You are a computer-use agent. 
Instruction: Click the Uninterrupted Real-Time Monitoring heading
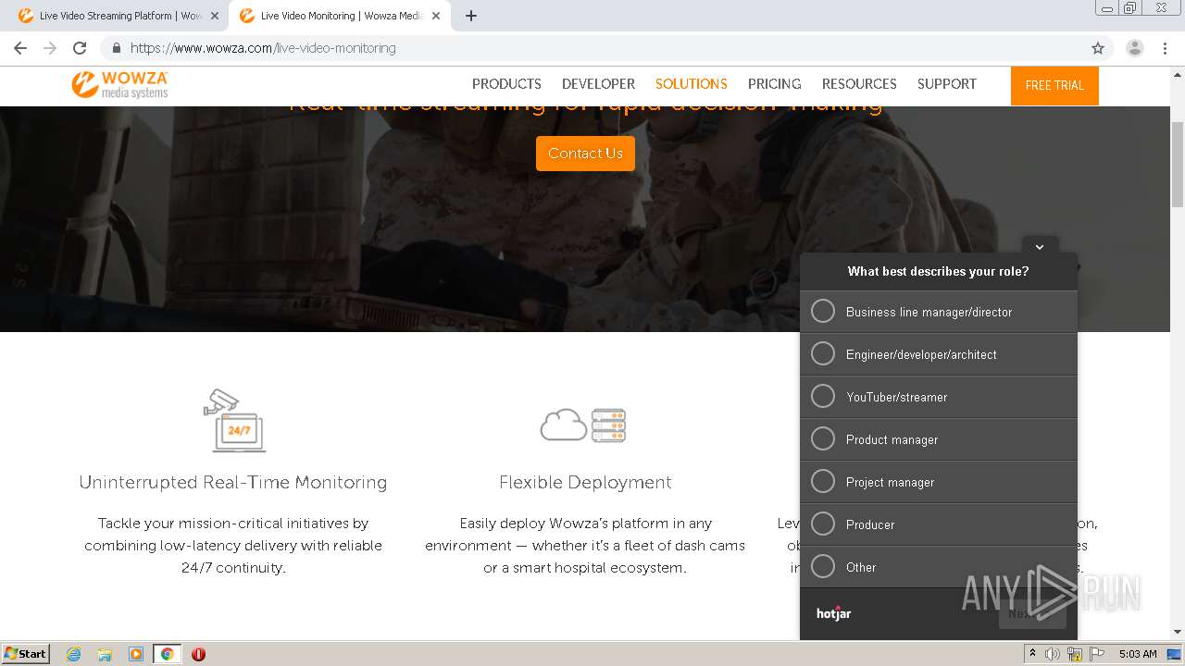tap(233, 483)
